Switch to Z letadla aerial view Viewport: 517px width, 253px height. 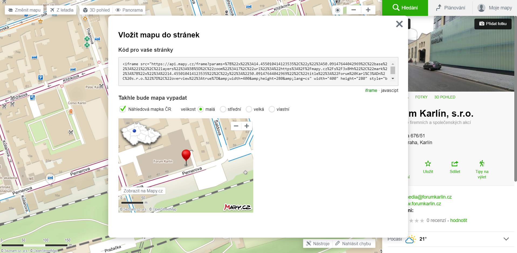pos(62,10)
